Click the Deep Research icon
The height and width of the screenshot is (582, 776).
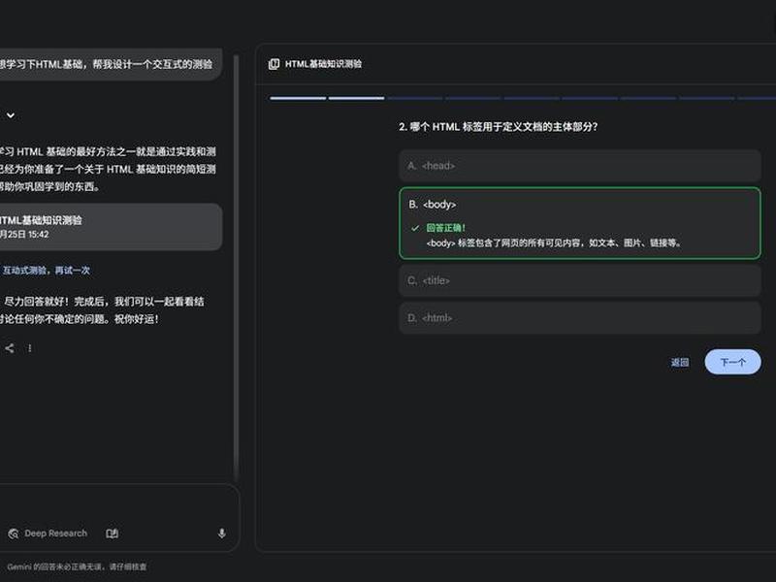[x=14, y=533]
